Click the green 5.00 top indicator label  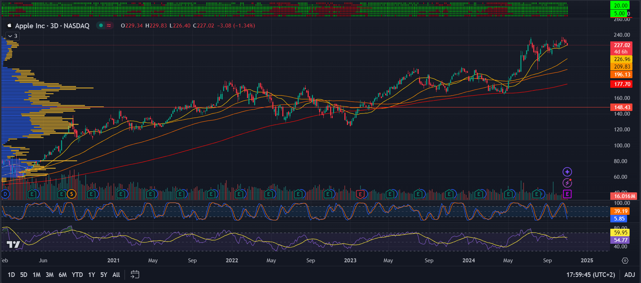pos(619,14)
